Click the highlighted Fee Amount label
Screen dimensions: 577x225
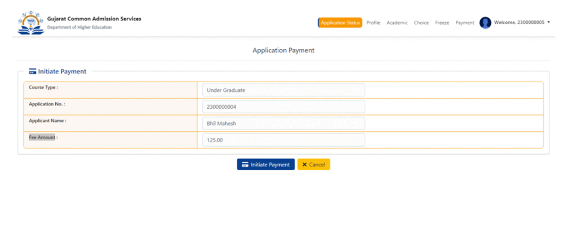point(42,137)
